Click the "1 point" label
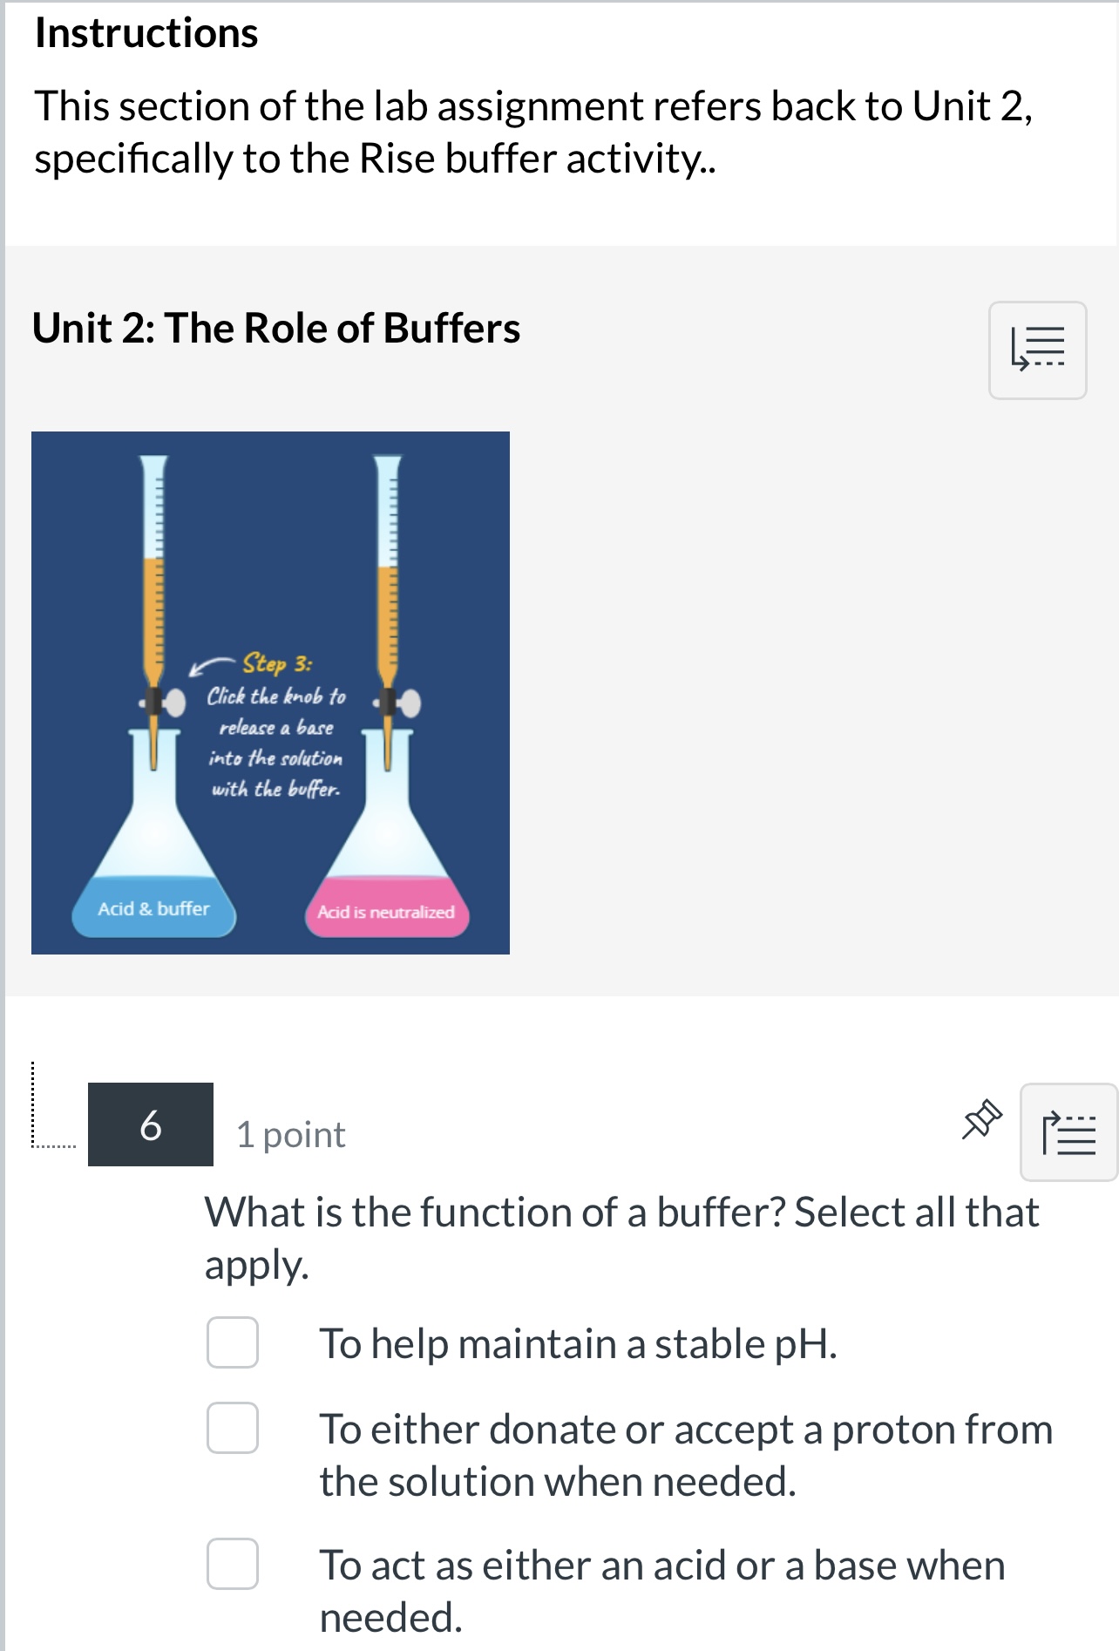The width and height of the screenshot is (1119, 1651). click(x=291, y=1135)
